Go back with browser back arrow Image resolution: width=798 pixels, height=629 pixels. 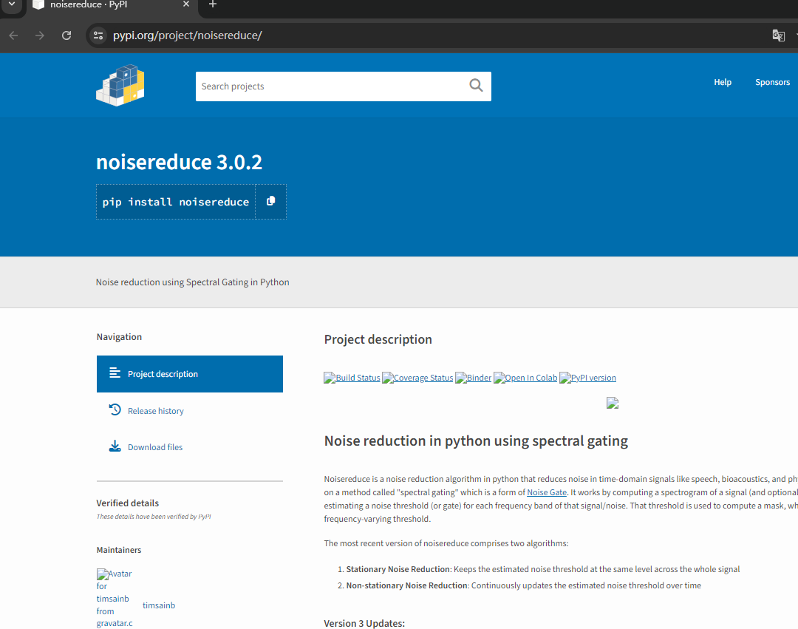click(x=14, y=35)
